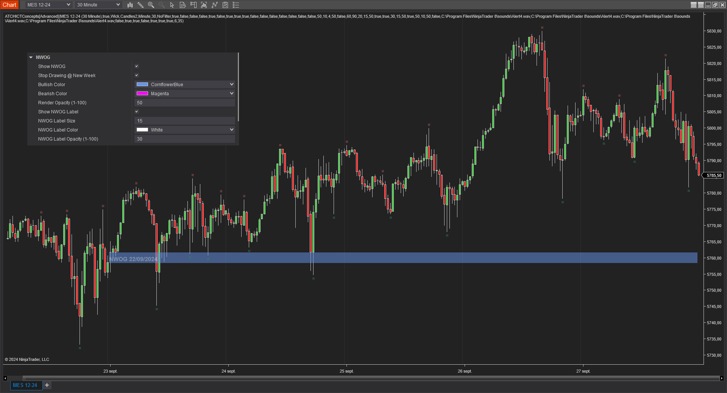
Task: Click the 24 sept. date label
Action: (229, 371)
